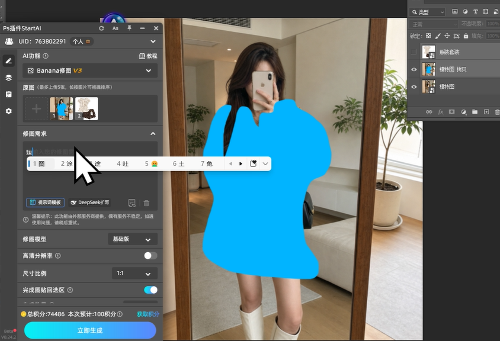Viewport: 500px width, 341px height.
Task: Expand the IME candidate list chevron
Action: [265, 164]
